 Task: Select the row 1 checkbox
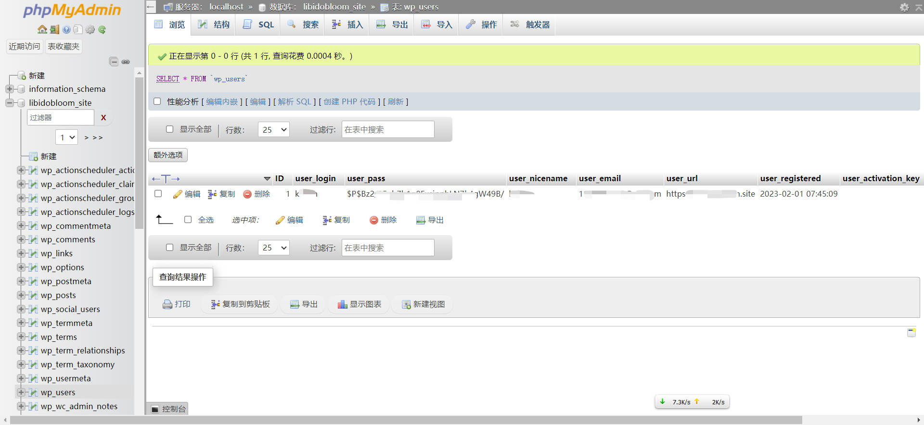point(158,194)
